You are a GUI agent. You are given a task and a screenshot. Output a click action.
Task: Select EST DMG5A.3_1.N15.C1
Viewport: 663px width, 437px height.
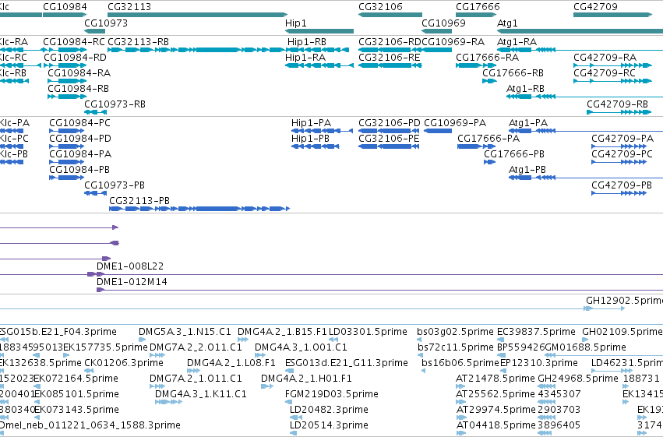185,332
